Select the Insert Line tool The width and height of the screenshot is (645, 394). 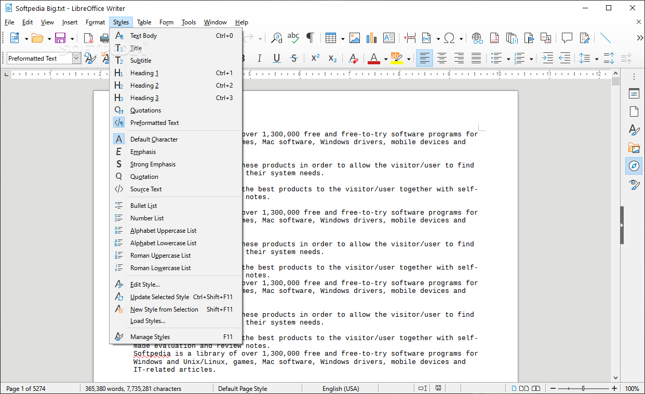(x=606, y=38)
